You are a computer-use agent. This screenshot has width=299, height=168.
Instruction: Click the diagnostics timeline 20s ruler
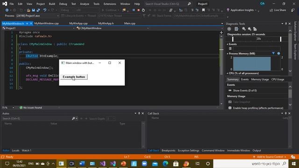tap(256, 39)
